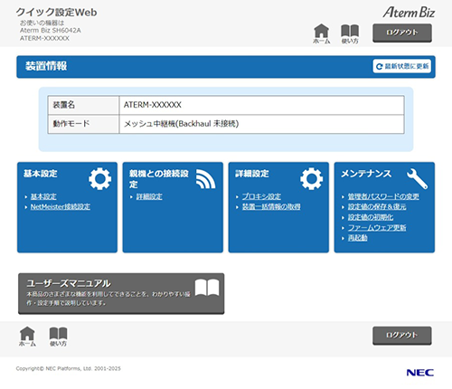Click the メンテナンス card heading
452x389 pixels.
tap(366, 174)
